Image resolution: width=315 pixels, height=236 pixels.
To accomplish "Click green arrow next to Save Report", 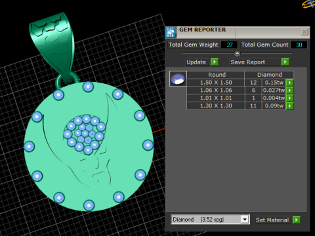I will click(x=285, y=62).
